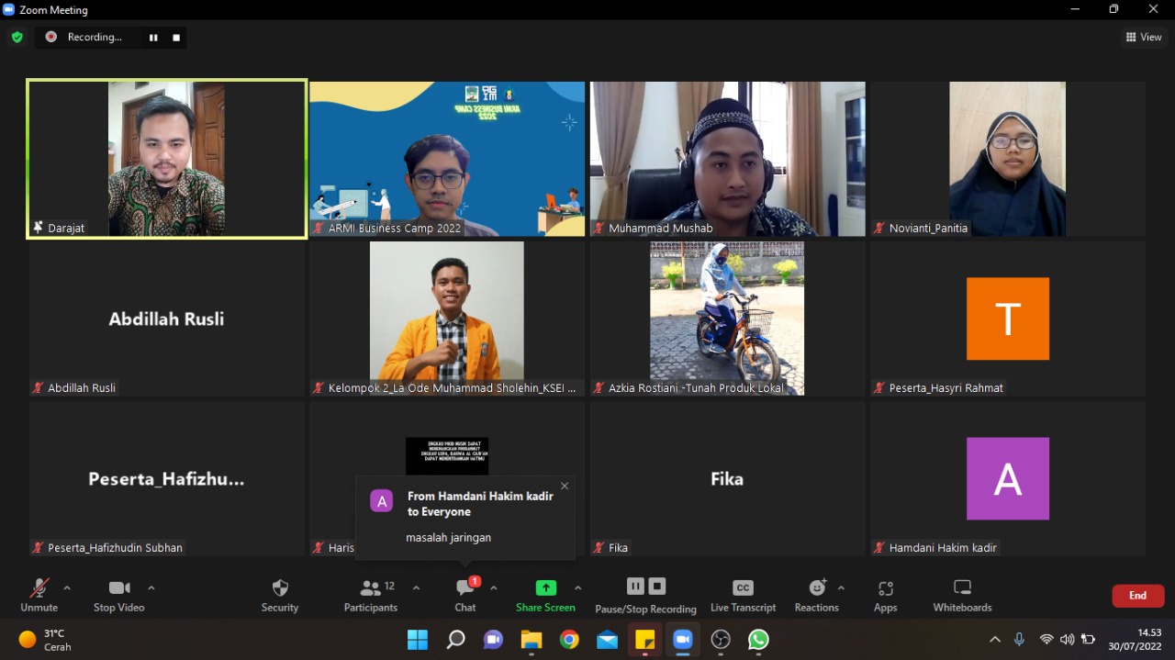Open the Reactions emoji menu
This screenshot has height=660, width=1175.
(x=816, y=595)
